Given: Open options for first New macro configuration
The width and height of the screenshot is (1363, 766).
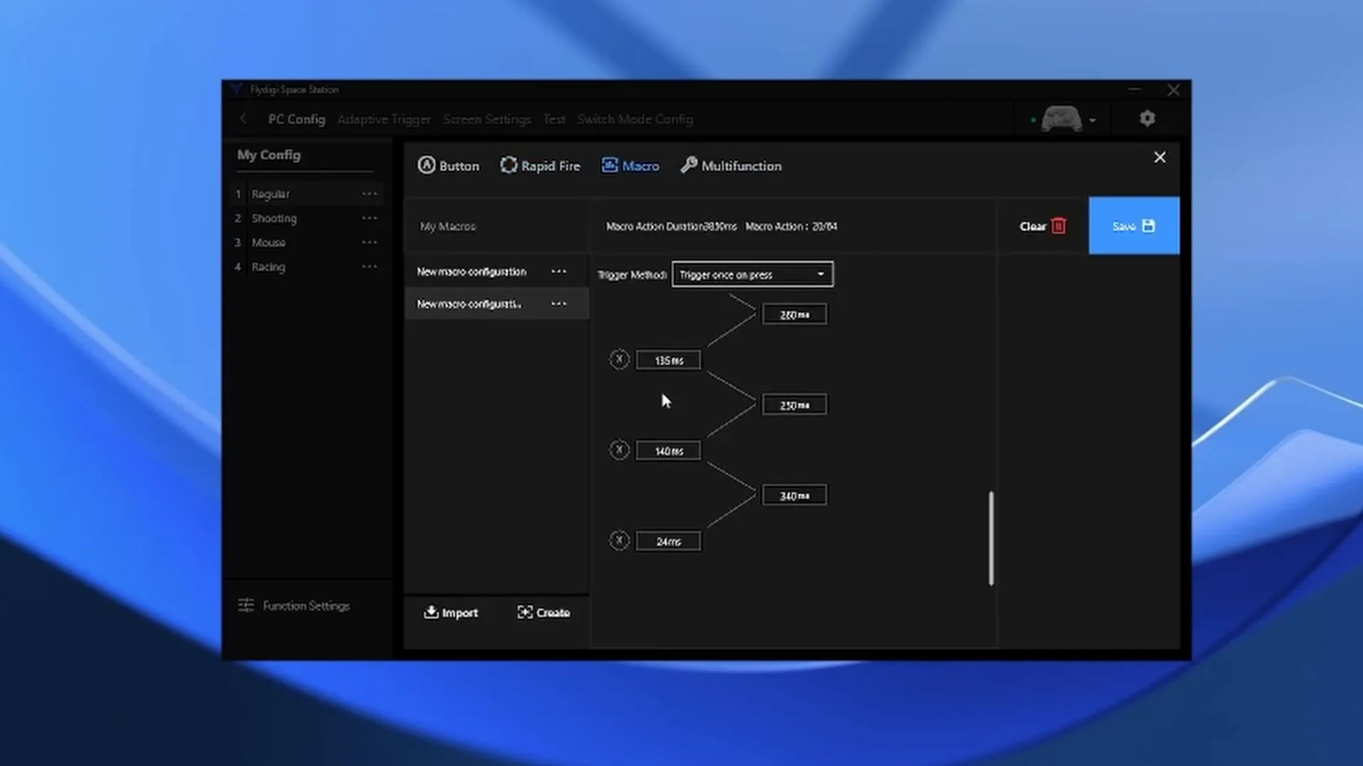Looking at the screenshot, I should [x=559, y=272].
